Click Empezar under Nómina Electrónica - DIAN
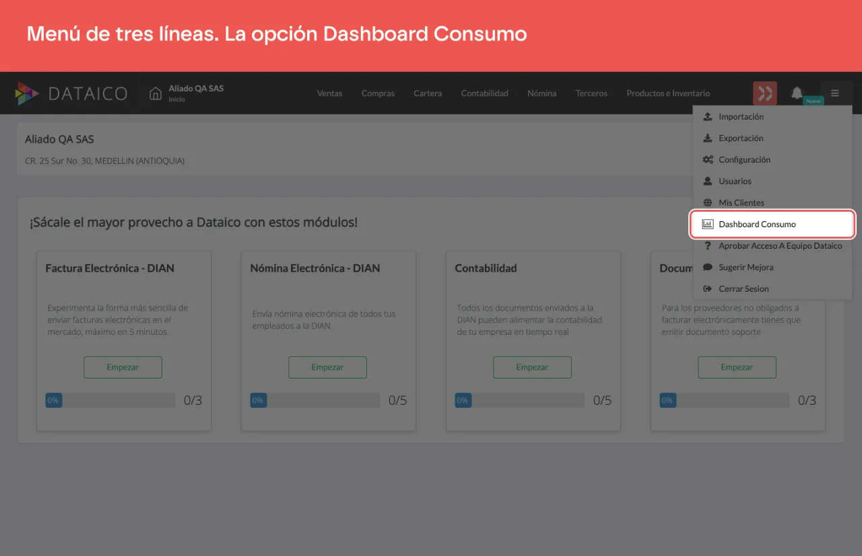The width and height of the screenshot is (862, 556). (327, 367)
